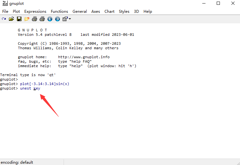Click the 'plot[-3.14:3.14]sin(x)' command line
The image size is (240, 165).
coord(45,84)
